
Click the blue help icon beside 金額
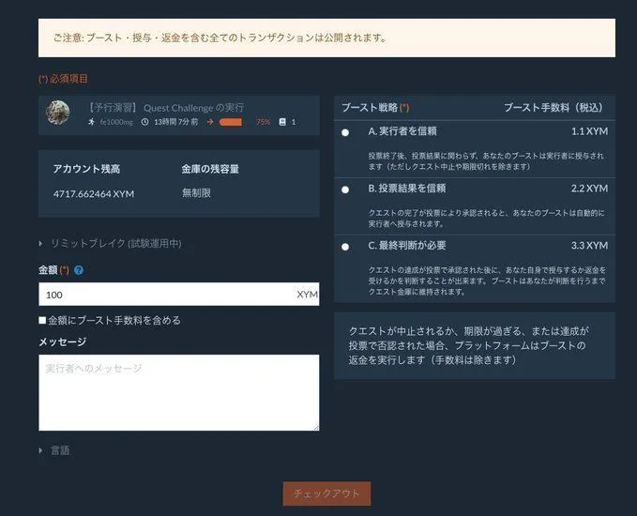coord(79,270)
